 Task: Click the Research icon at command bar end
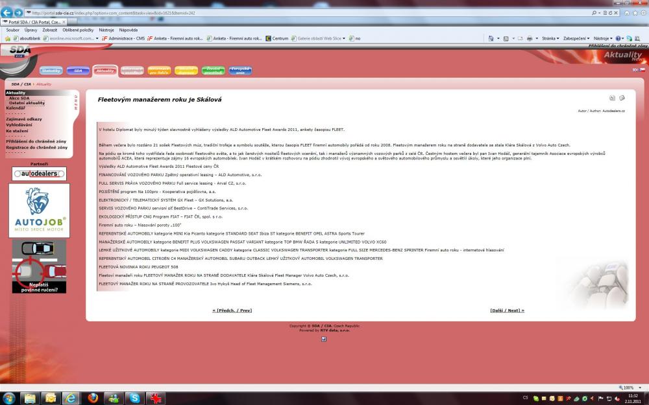click(x=637, y=38)
